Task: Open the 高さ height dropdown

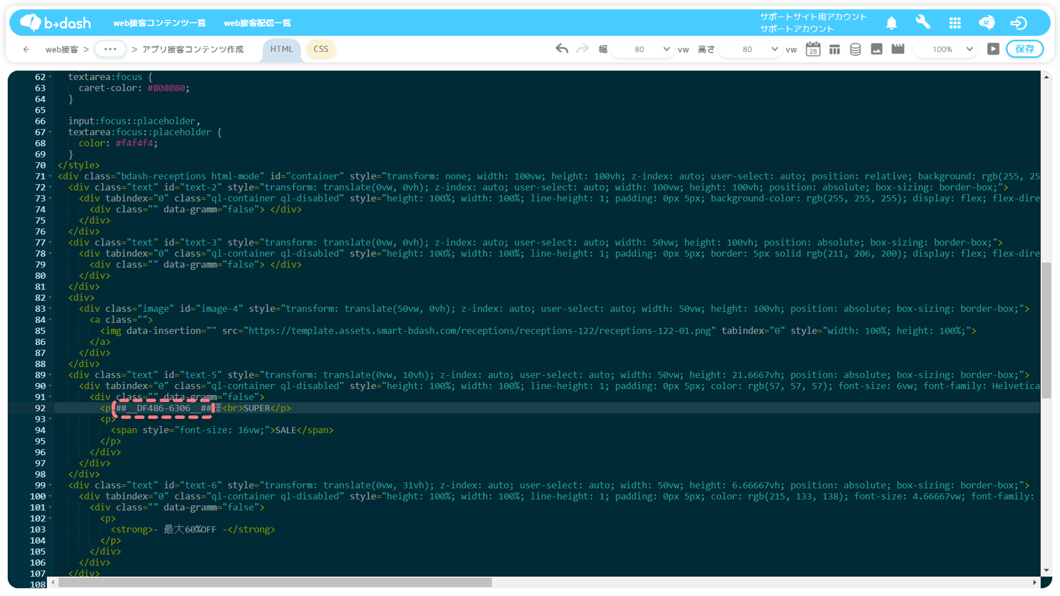Action: click(x=750, y=49)
